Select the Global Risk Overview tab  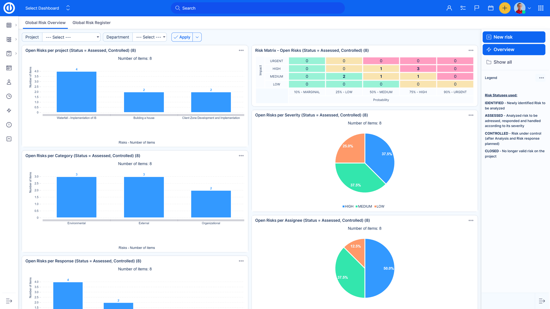[45, 23]
